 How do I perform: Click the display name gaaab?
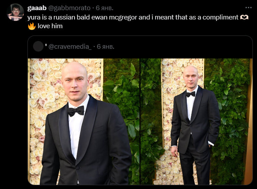(x=37, y=8)
